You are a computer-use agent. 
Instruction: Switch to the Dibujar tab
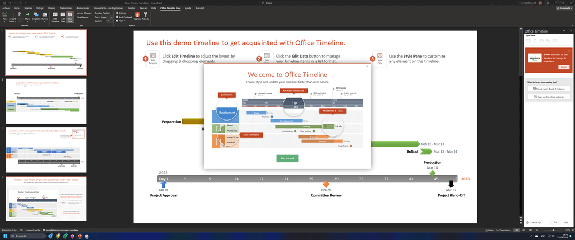(40, 7)
